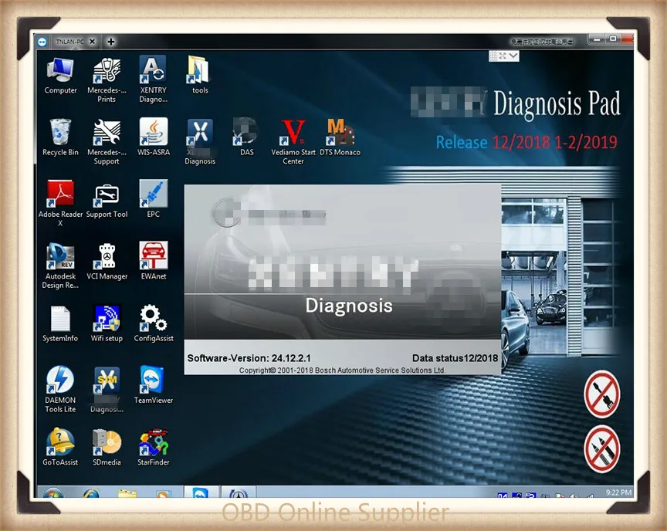The image size is (667, 531).
Task: Open a new session with the plus button
Action: [110, 42]
